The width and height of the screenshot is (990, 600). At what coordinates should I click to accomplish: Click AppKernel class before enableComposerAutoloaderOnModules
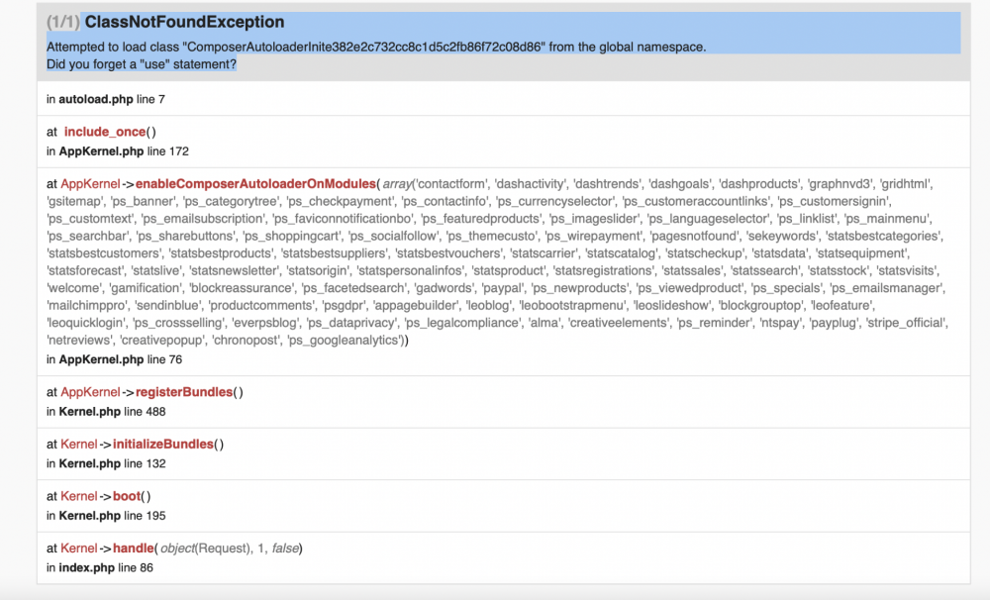pyautogui.click(x=90, y=184)
